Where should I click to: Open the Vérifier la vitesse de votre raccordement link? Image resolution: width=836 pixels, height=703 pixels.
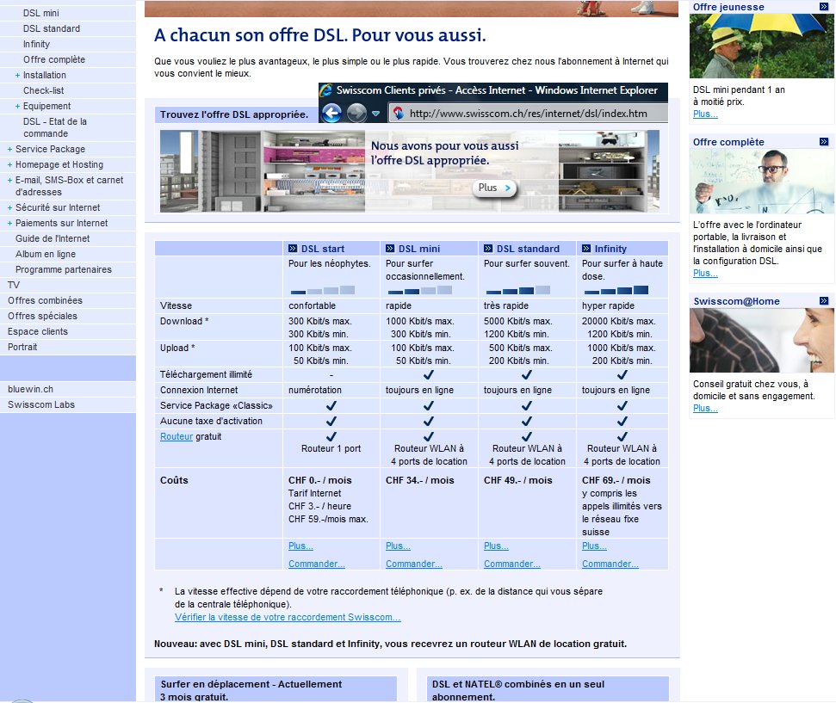click(x=288, y=617)
